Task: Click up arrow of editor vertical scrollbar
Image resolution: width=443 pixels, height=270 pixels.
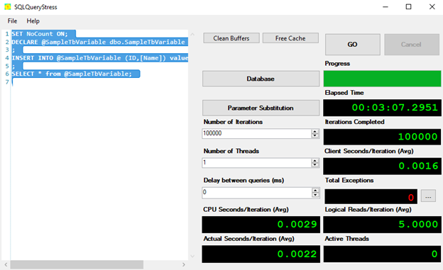Action: point(192,35)
